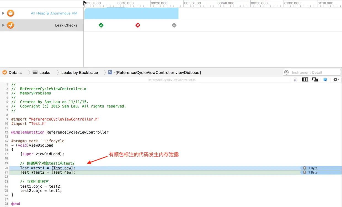The height and width of the screenshot is (207, 342).
Task: Click the blue heap allocation graph
Action: (x=131, y=13)
